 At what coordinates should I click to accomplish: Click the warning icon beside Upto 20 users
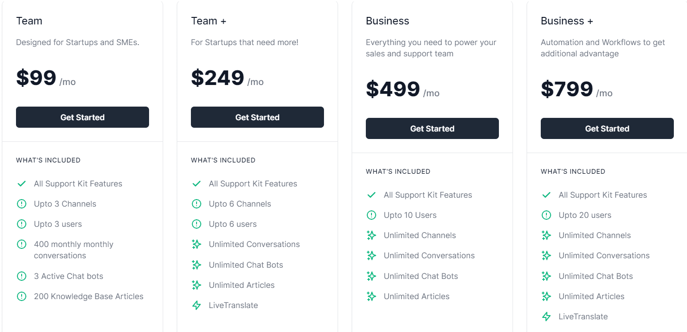[546, 215]
